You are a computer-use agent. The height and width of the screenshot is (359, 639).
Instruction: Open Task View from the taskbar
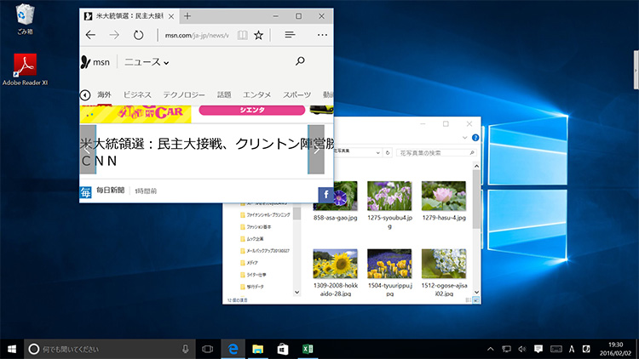click(207, 349)
